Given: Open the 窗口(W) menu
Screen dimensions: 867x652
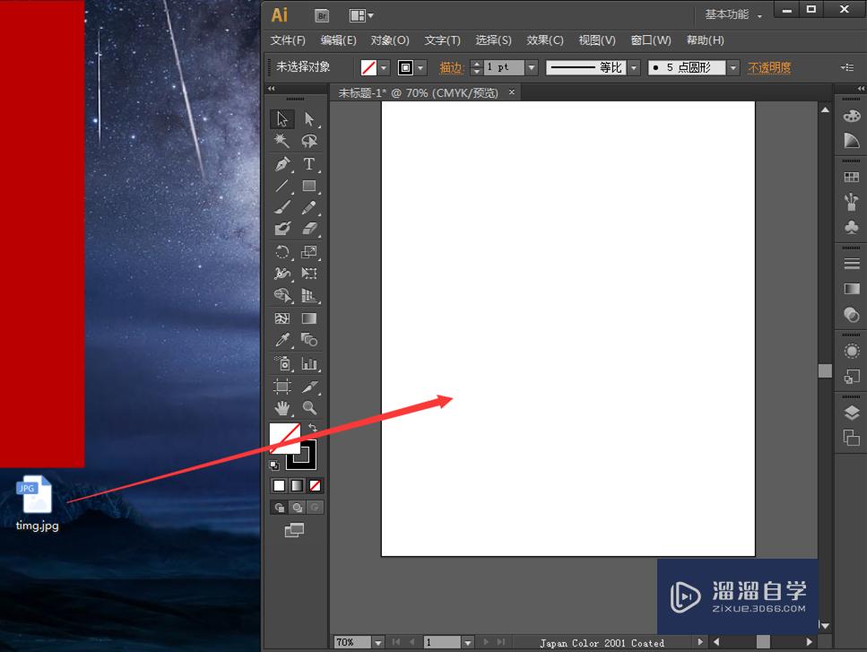Looking at the screenshot, I should tap(651, 40).
